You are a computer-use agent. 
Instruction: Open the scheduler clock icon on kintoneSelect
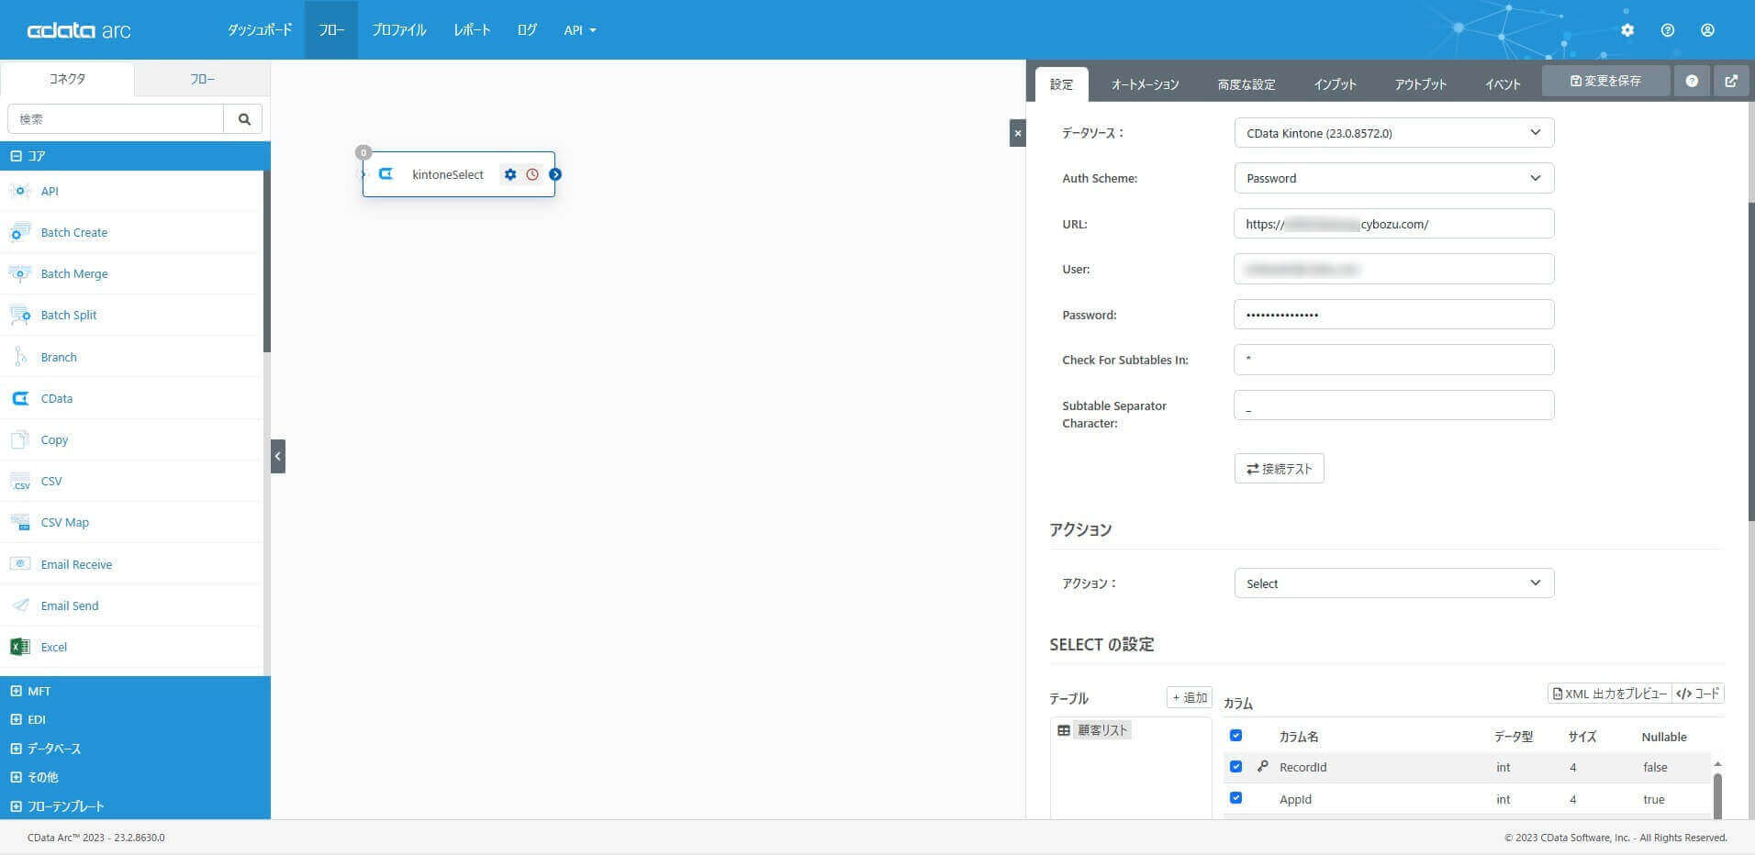pyautogui.click(x=531, y=173)
